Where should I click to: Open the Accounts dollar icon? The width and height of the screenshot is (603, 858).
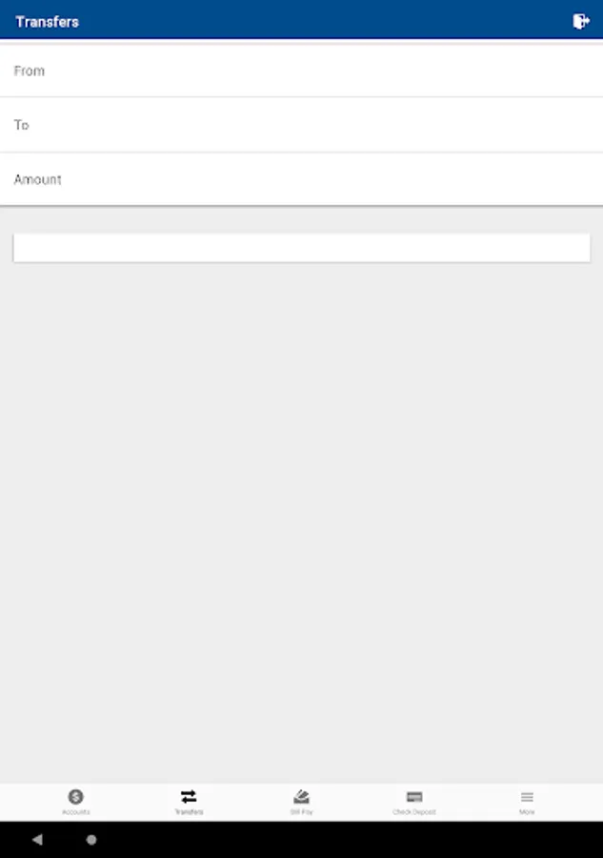coord(75,797)
